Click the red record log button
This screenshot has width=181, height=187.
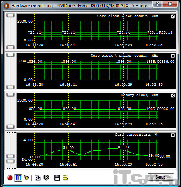point(10,178)
